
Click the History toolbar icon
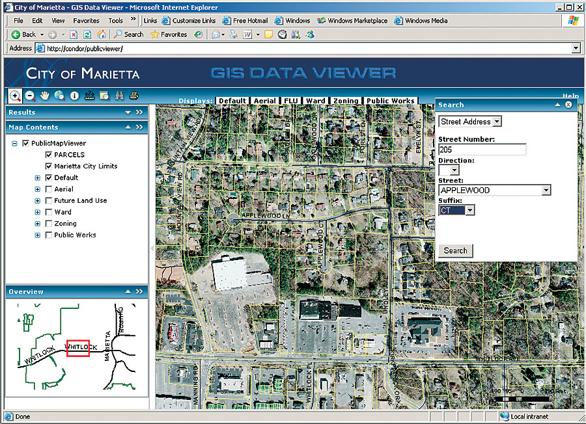(x=199, y=34)
